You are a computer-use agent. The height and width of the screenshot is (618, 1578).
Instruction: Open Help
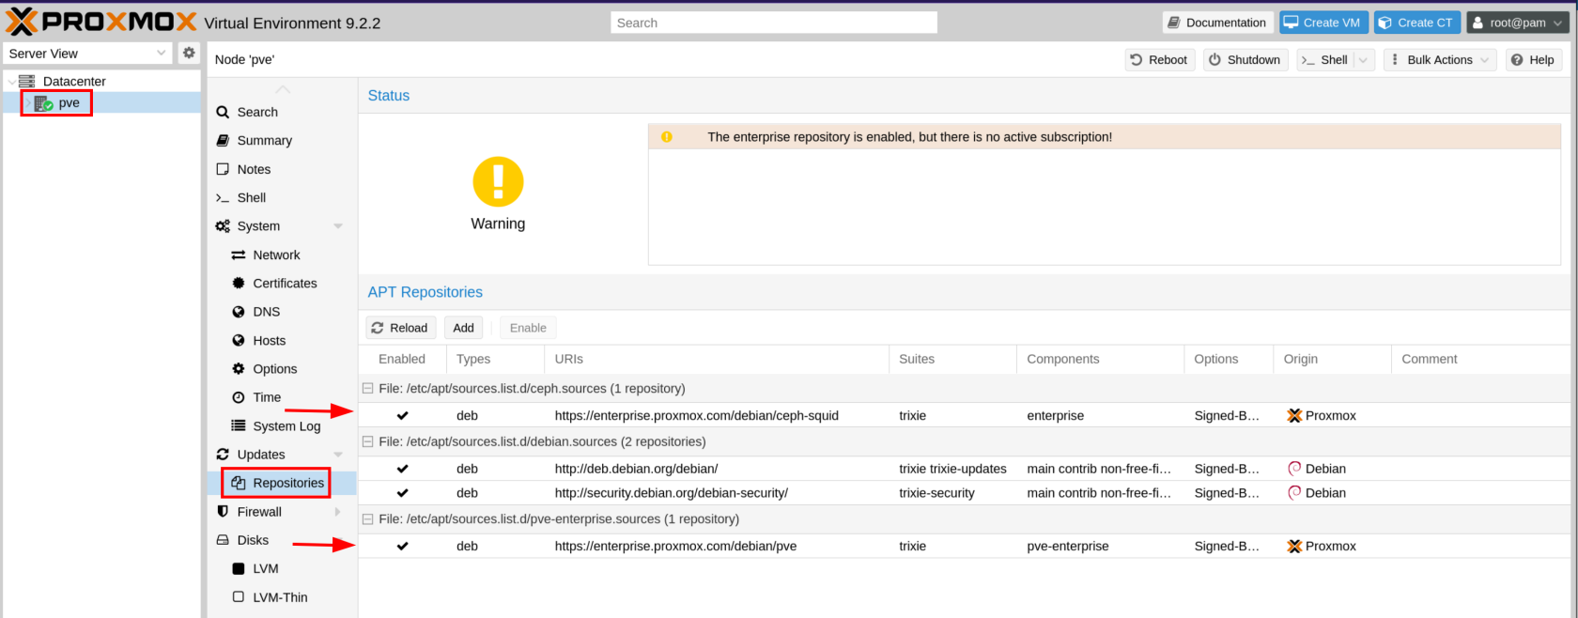1533,60
